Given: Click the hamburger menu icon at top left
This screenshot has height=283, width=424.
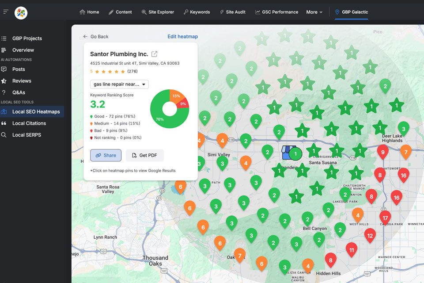Looking at the screenshot, I should click(6, 12).
